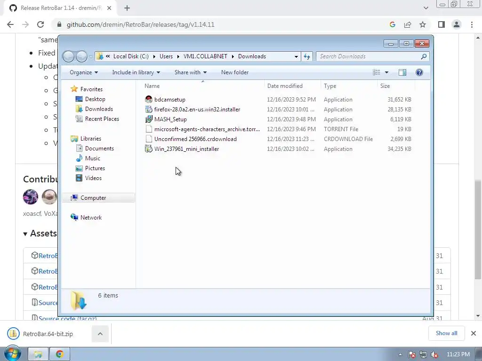Open the Chrome profile avatar

(457, 24)
